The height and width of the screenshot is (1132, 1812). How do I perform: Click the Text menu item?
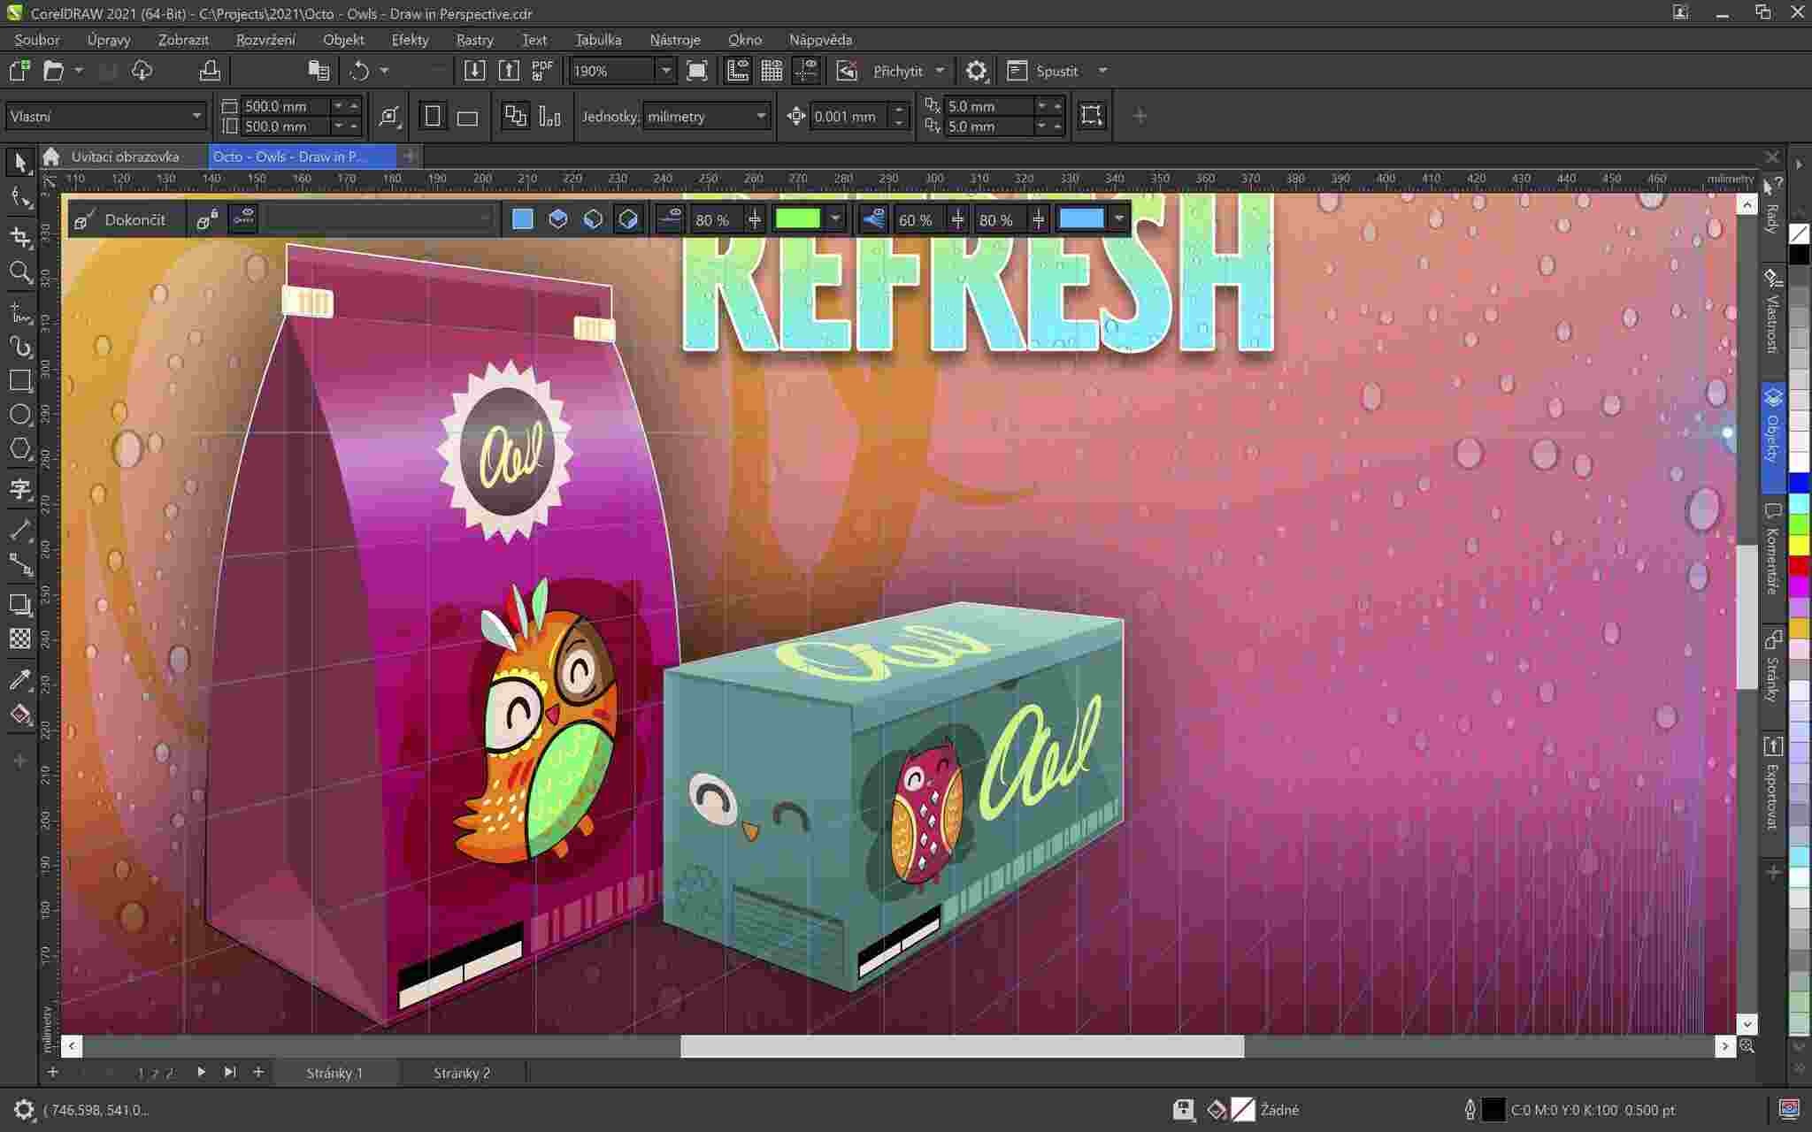[534, 39]
